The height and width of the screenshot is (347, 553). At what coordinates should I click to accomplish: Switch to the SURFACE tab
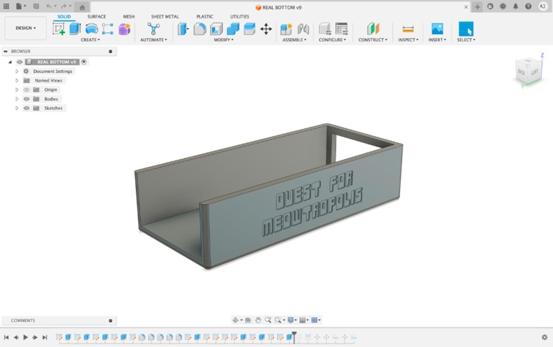coord(96,16)
